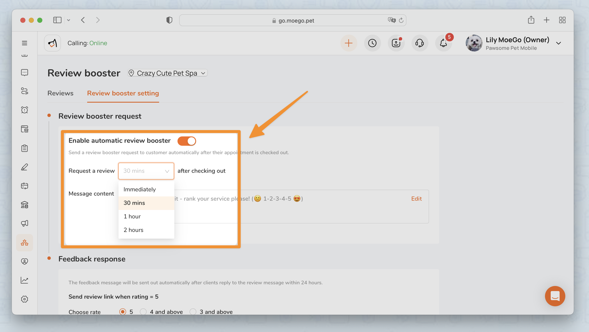
Task: Open the alarm reminder icon in sidebar
Action: point(24,110)
